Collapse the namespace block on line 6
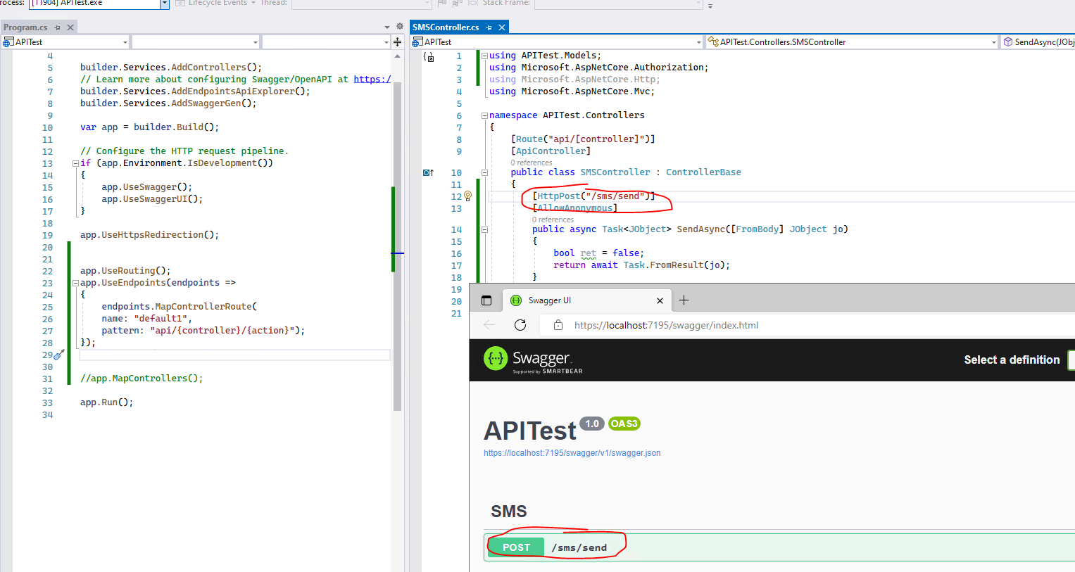1075x572 pixels. (484, 115)
